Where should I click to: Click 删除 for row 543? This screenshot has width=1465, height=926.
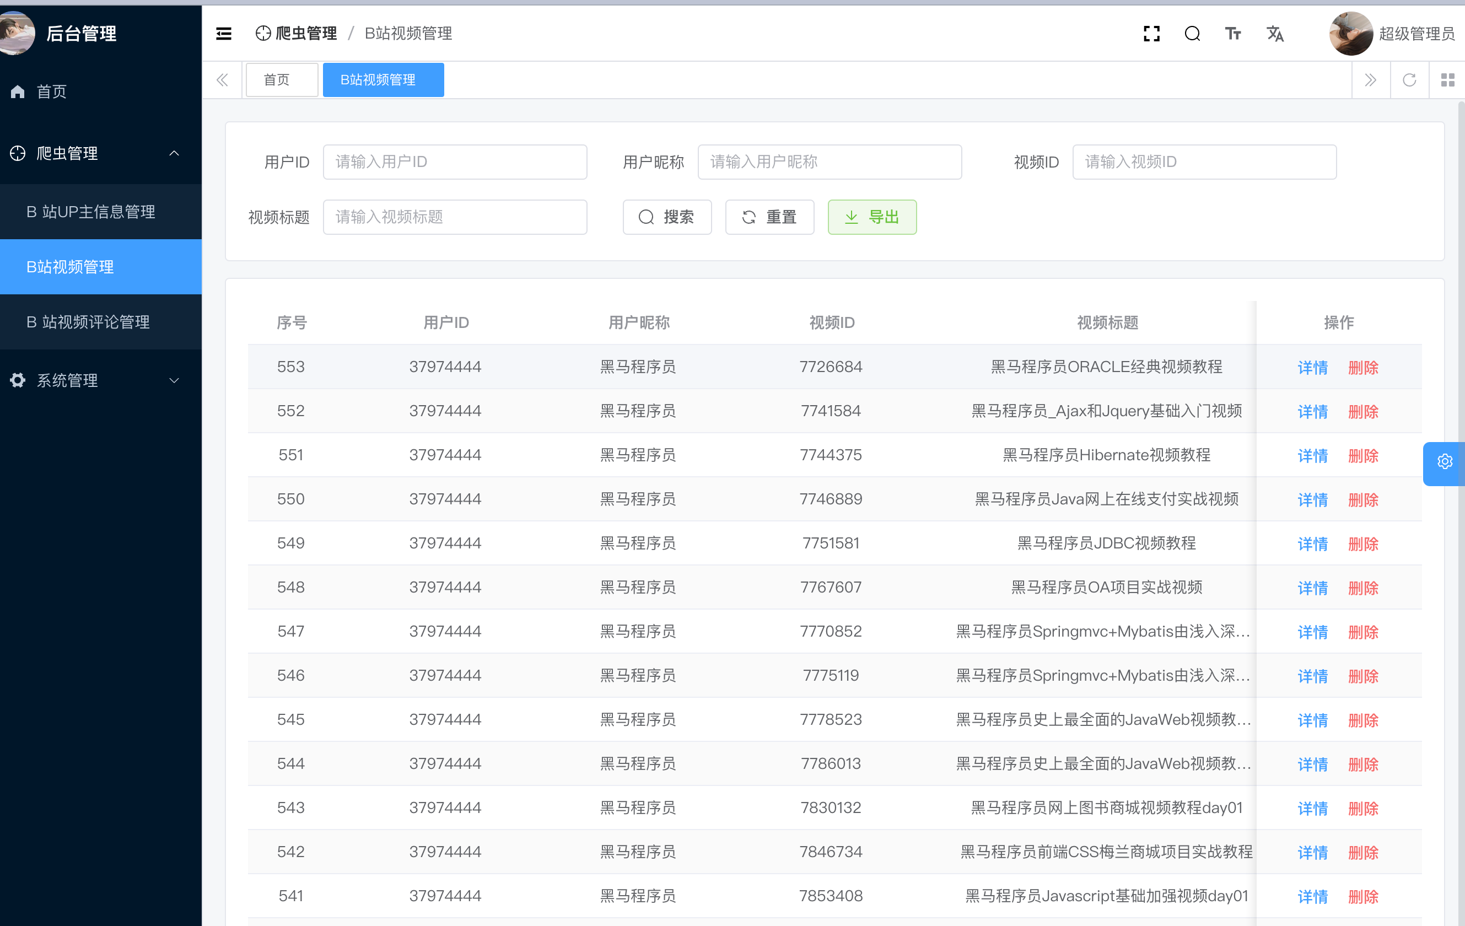tap(1364, 809)
